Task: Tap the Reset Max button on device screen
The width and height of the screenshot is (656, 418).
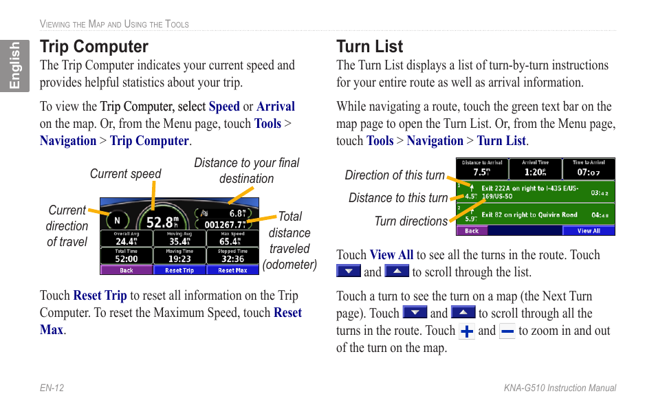Action: pos(232,270)
